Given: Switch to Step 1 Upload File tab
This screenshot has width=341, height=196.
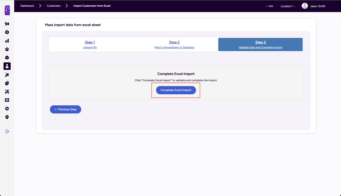Looking at the screenshot, I should 90,44.
